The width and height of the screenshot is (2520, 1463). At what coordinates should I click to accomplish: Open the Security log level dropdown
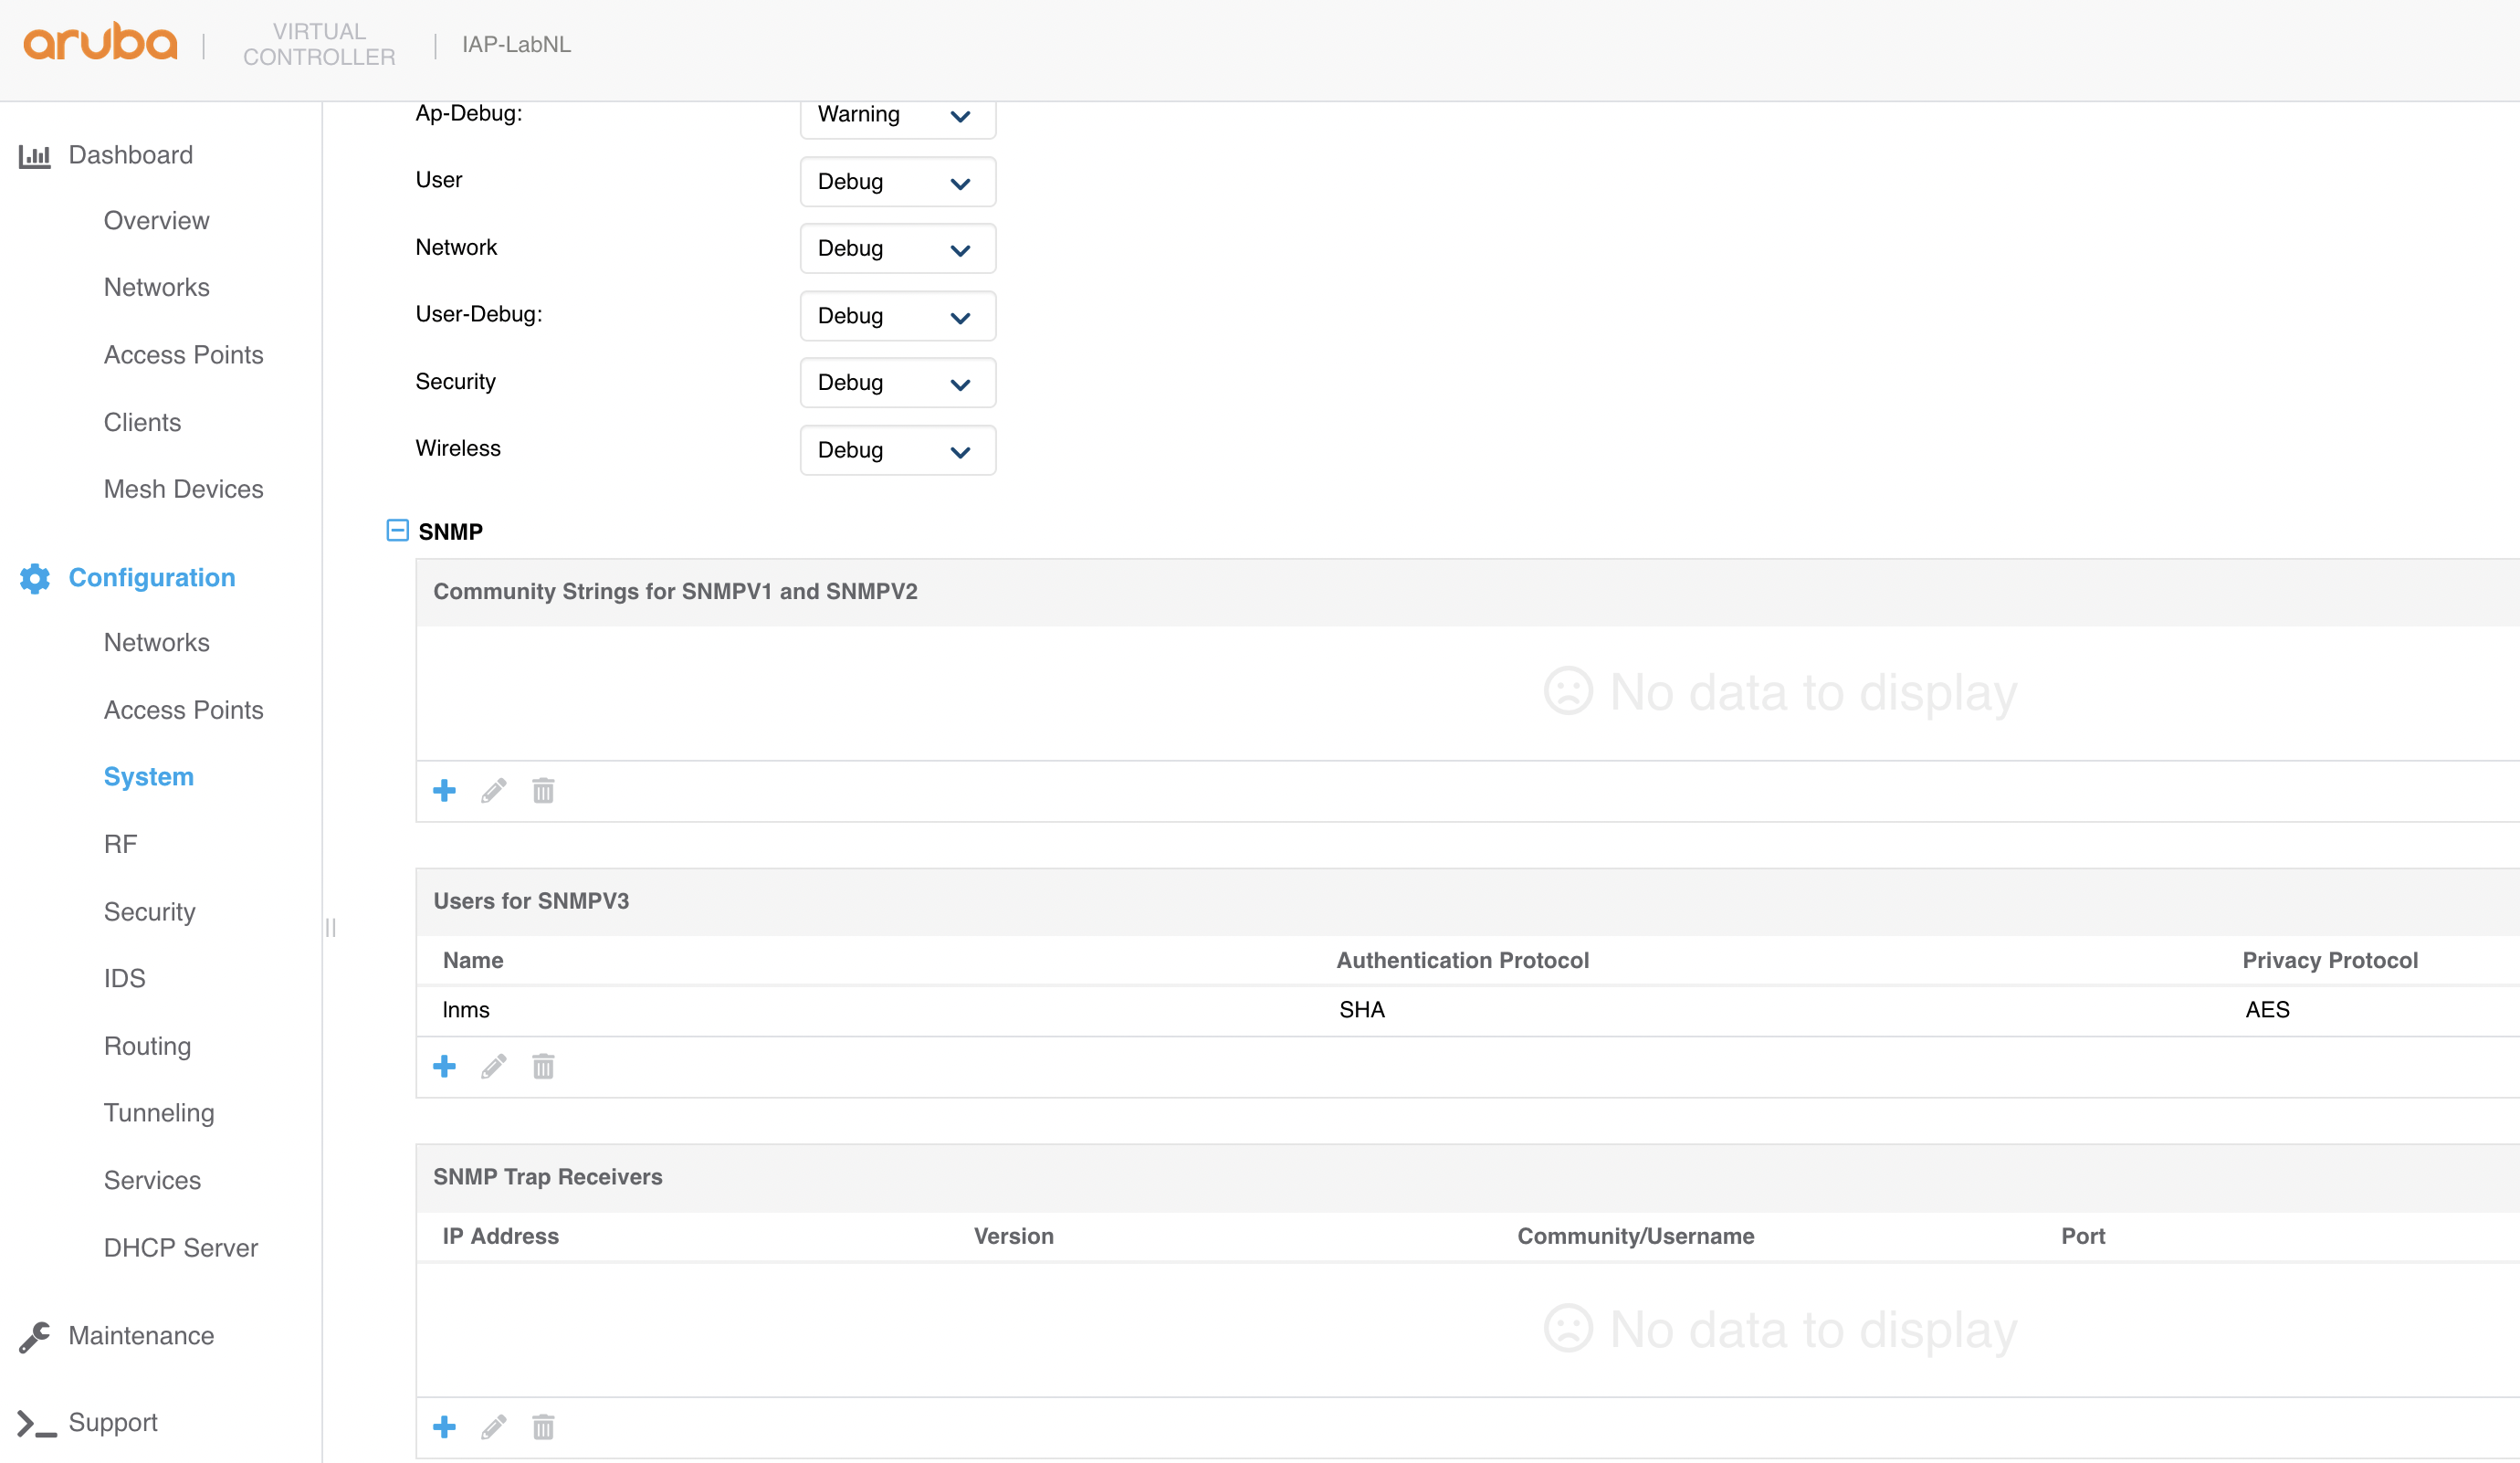coord(897,383)
